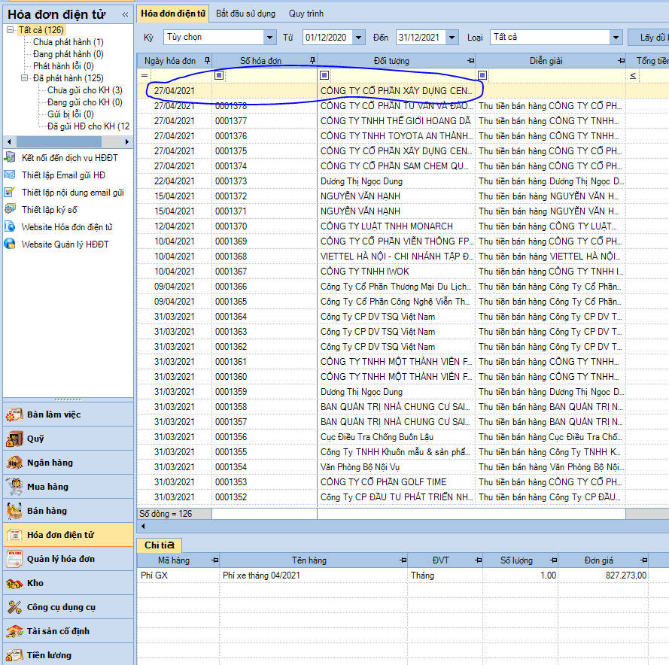
Task: Click the Thiết lập Email gửi HĐ icon
Action: click(x=9, y=175)
